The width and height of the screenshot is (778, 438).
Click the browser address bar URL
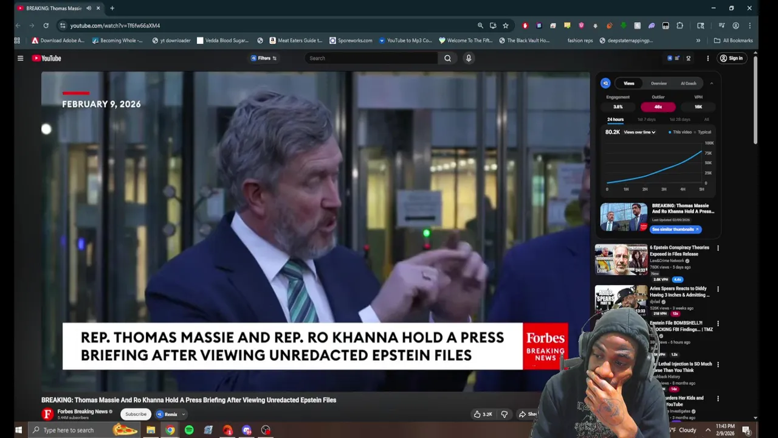point(115,26)
